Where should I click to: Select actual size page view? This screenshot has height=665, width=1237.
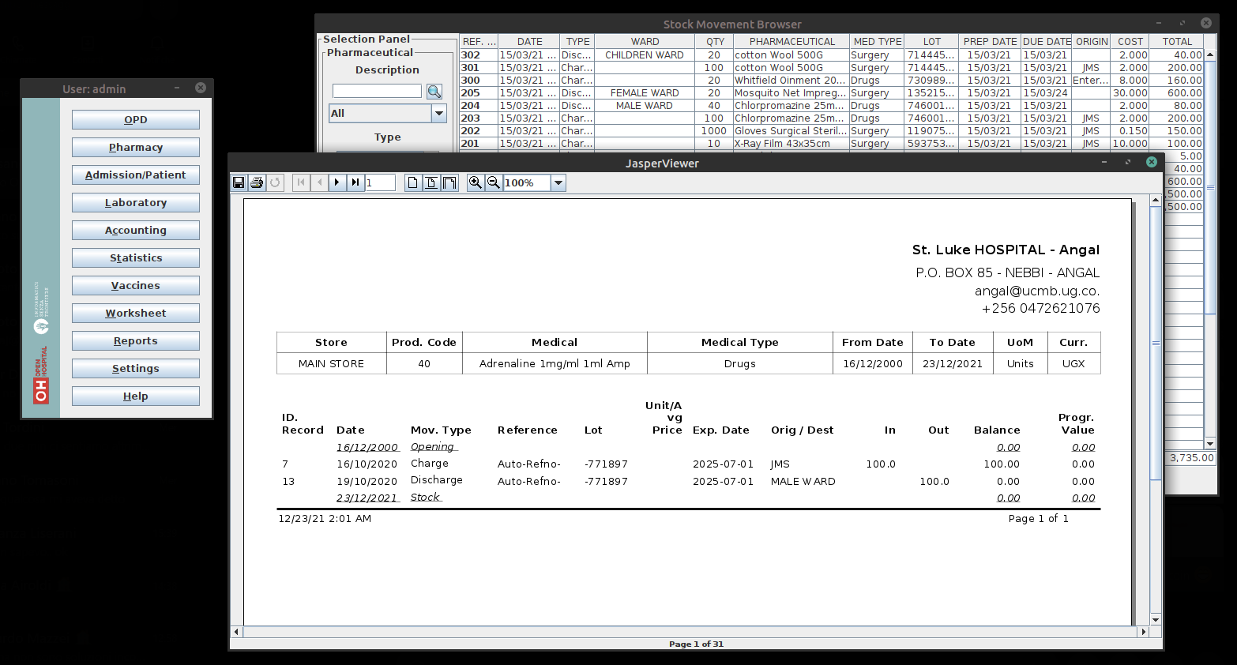(x=413, y=182)
